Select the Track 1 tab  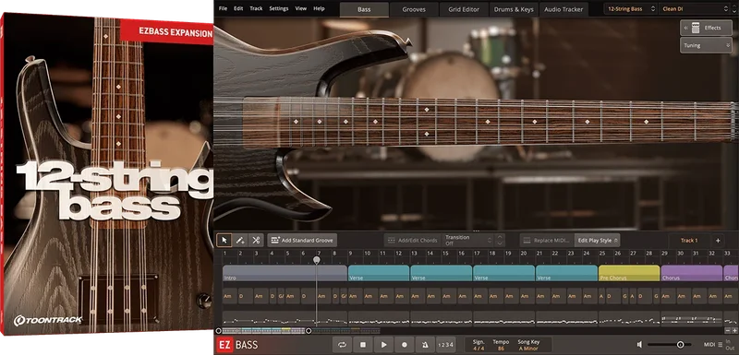tap(689, 241)
